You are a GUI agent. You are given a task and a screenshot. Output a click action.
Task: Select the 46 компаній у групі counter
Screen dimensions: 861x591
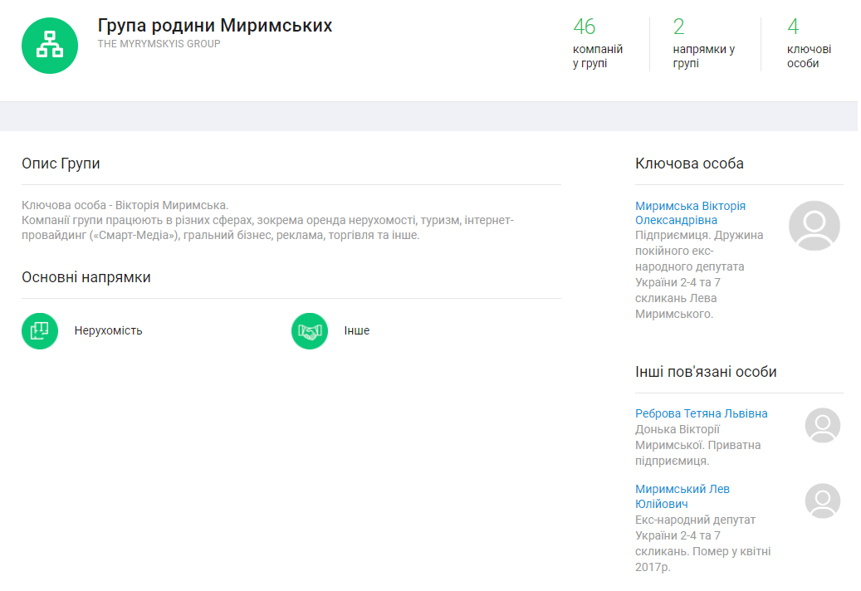pyautogui.click(x=597, y=45)
